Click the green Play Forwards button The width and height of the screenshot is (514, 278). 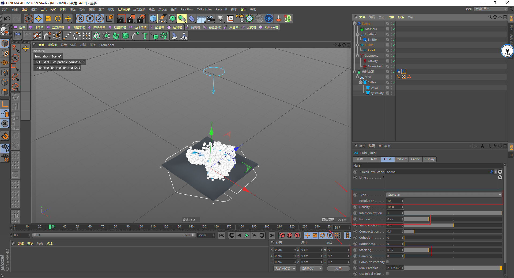click(x=247, y=235)
